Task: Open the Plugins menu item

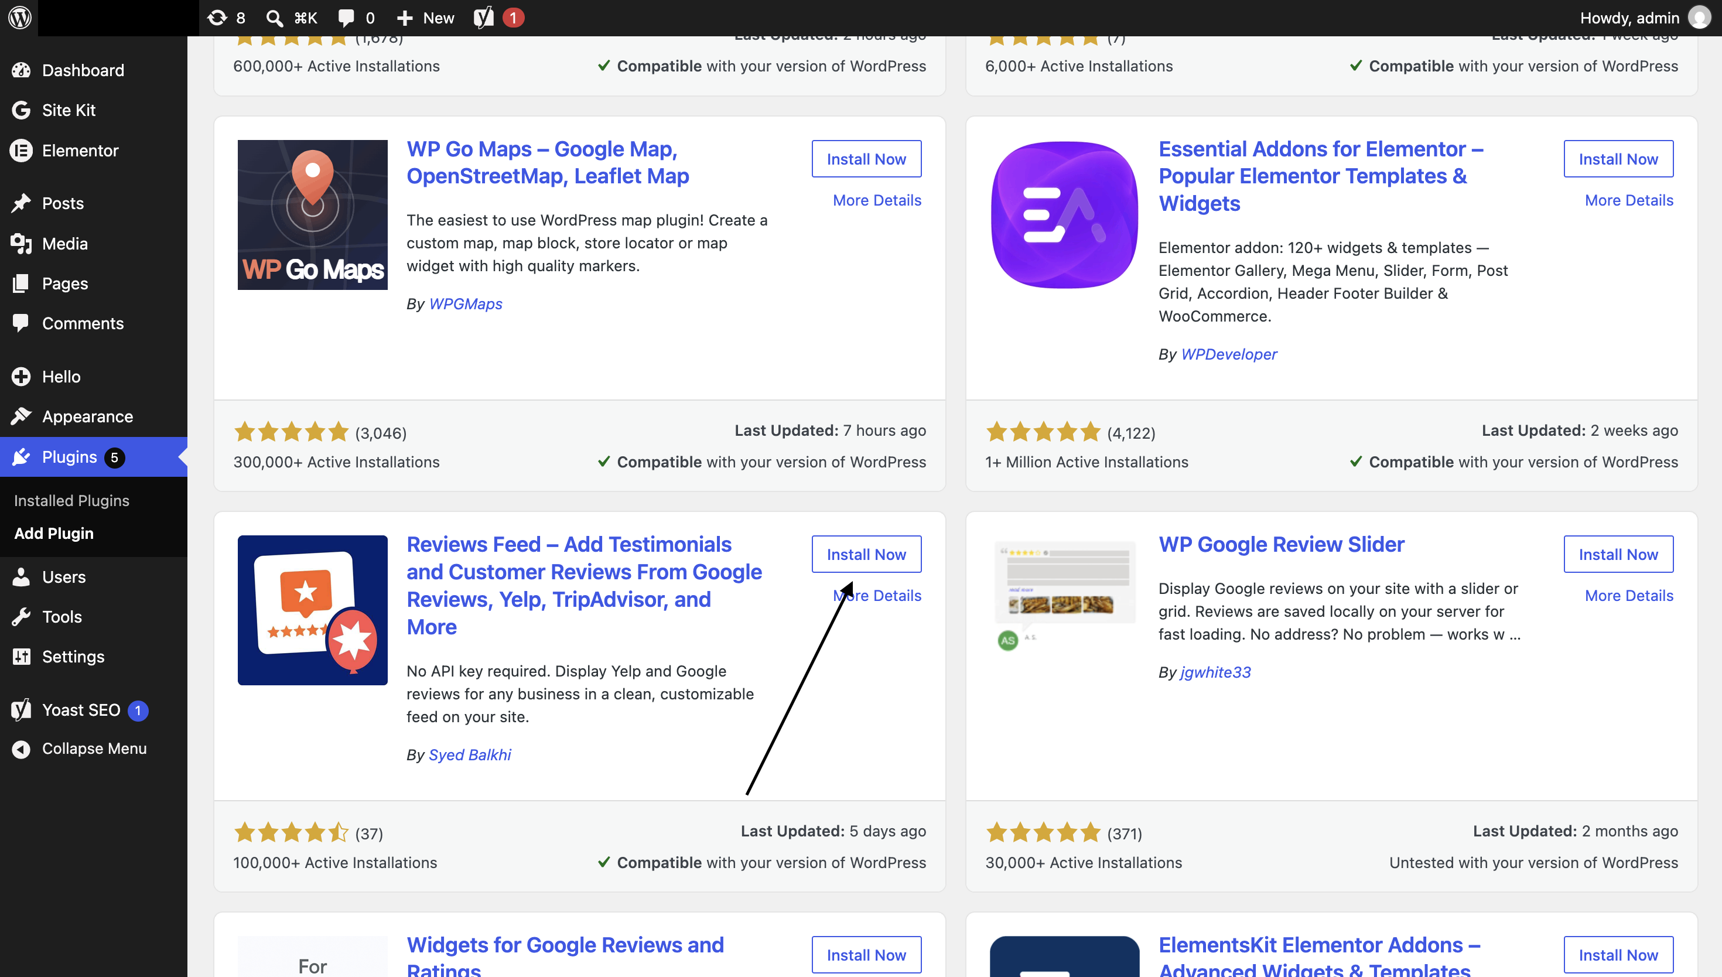Action: click(x=94, y=457)
